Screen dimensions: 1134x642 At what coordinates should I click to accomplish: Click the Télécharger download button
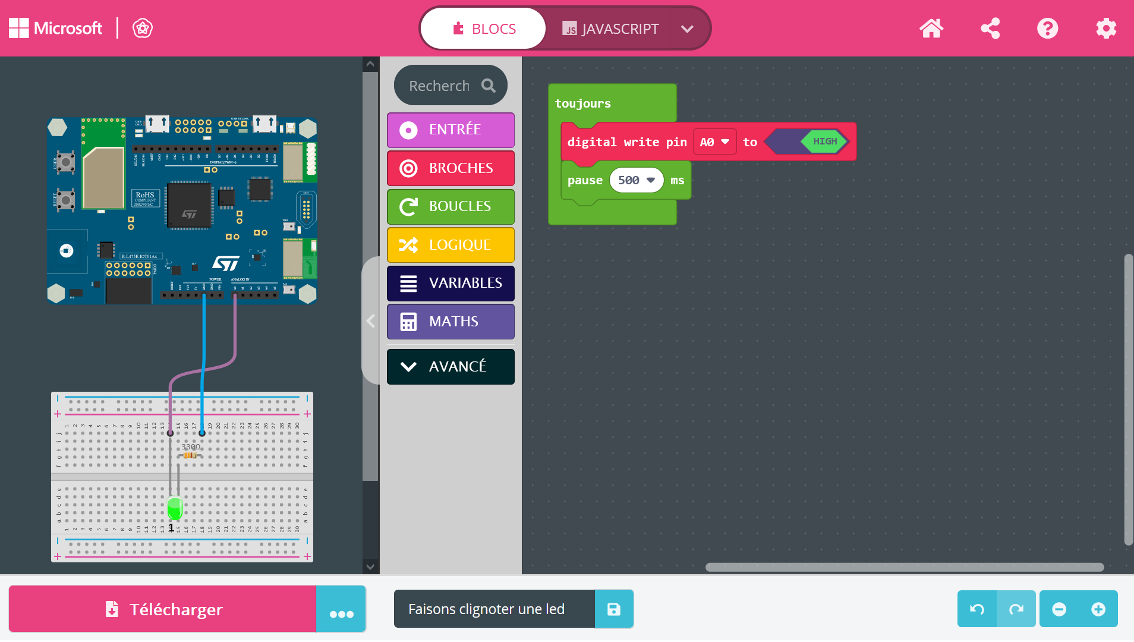click(x=163, y=609)
